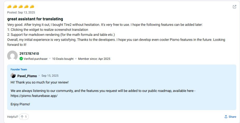Click the first taco rating icon
The image size is (240, 123).
click(9, 7)
